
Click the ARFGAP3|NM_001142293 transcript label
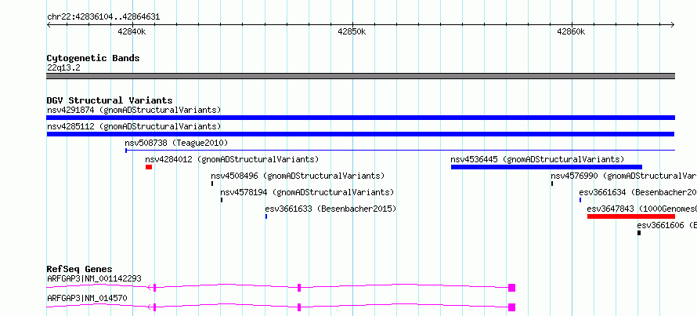[x=94, y=278]
